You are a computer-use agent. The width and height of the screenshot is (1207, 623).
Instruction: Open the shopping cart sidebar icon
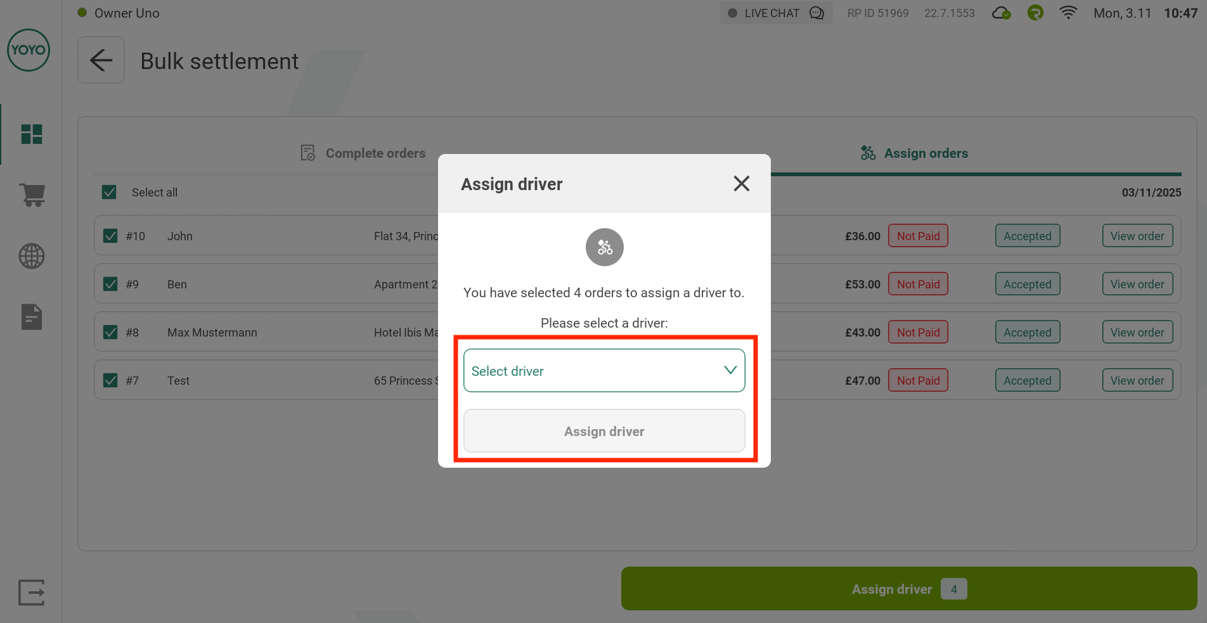pos(32,195)
